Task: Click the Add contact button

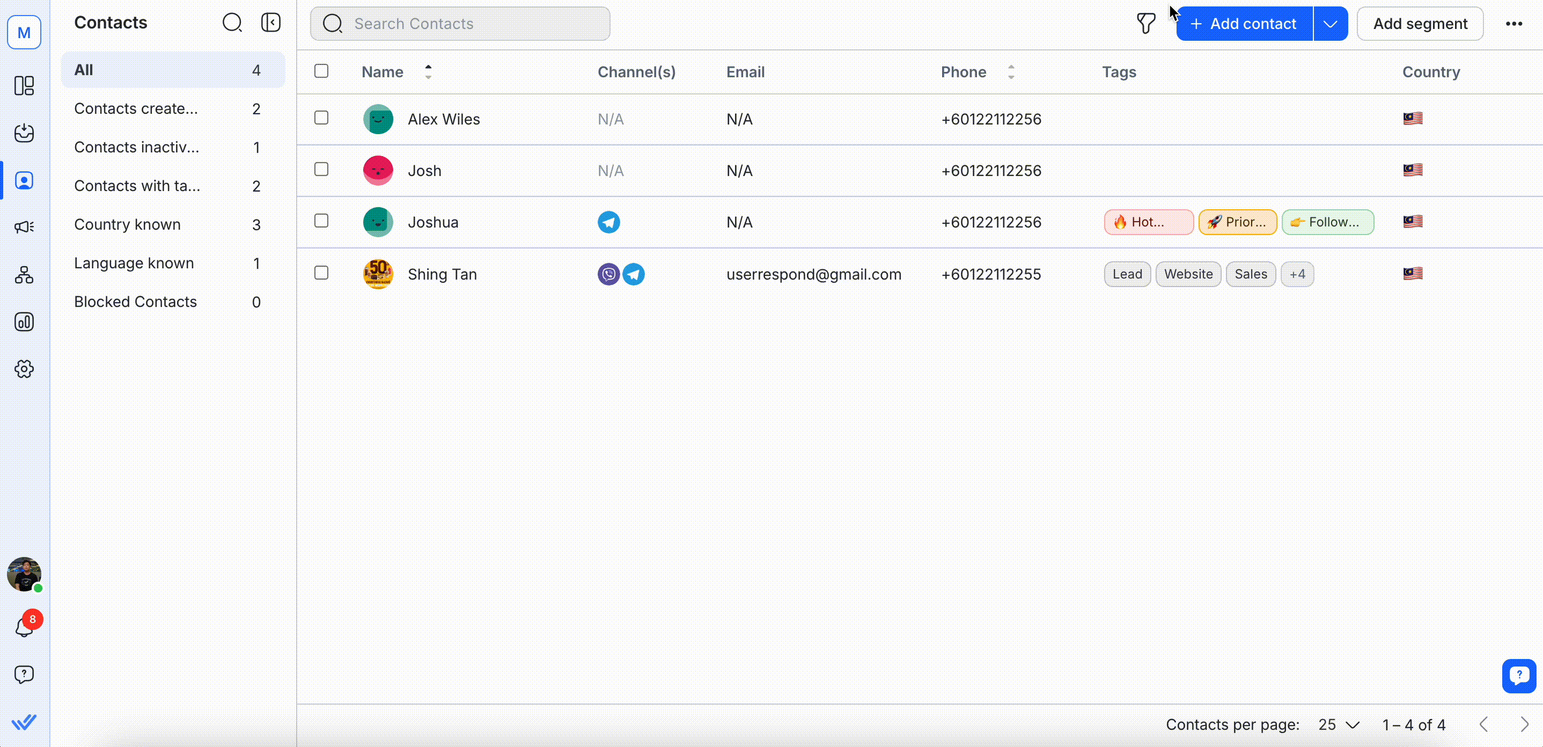Action: (x=1244, y=24)
